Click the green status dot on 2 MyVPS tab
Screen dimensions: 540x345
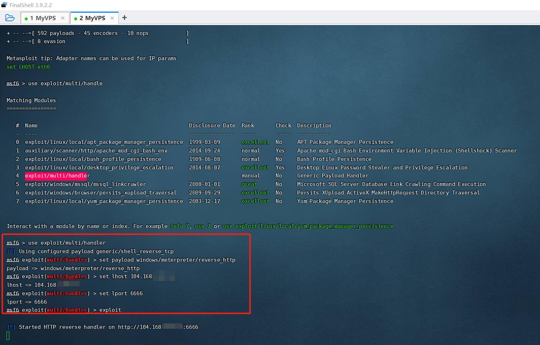[x=76, y=18]
